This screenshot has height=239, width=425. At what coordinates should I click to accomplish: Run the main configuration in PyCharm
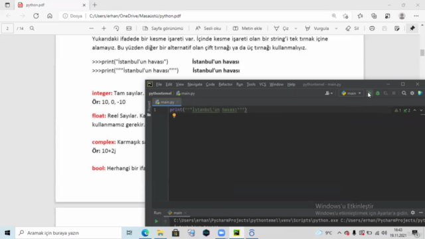(x=369, y=93)
